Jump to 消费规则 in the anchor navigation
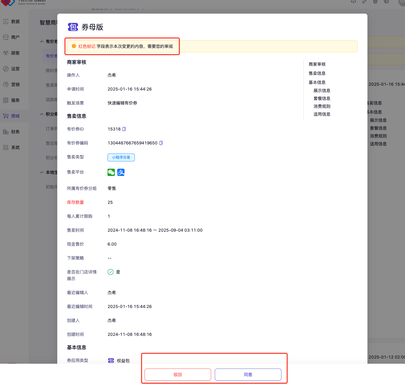The width and height of the screenshot is (405, 384). coord(322,106)
